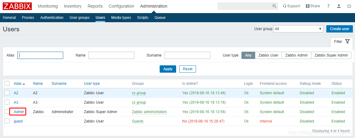Screen dimensions: 355x138
Task: Open cs group link in A2 row
Action: coord(139,93)
